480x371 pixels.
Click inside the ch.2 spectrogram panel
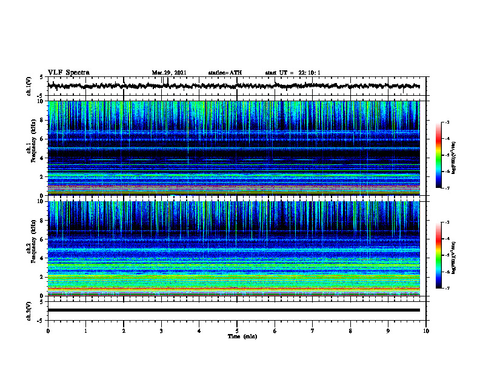234,249
